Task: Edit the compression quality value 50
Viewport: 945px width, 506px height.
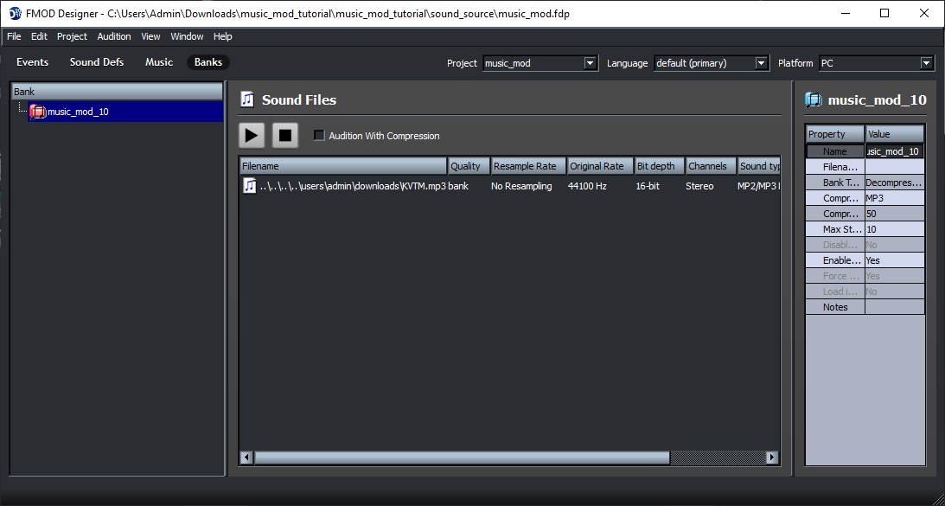Action: [894, 214]
